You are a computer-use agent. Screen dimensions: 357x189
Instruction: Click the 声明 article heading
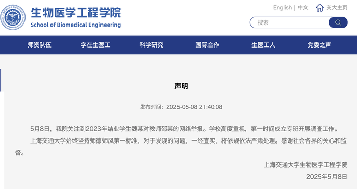click(181, 86)
